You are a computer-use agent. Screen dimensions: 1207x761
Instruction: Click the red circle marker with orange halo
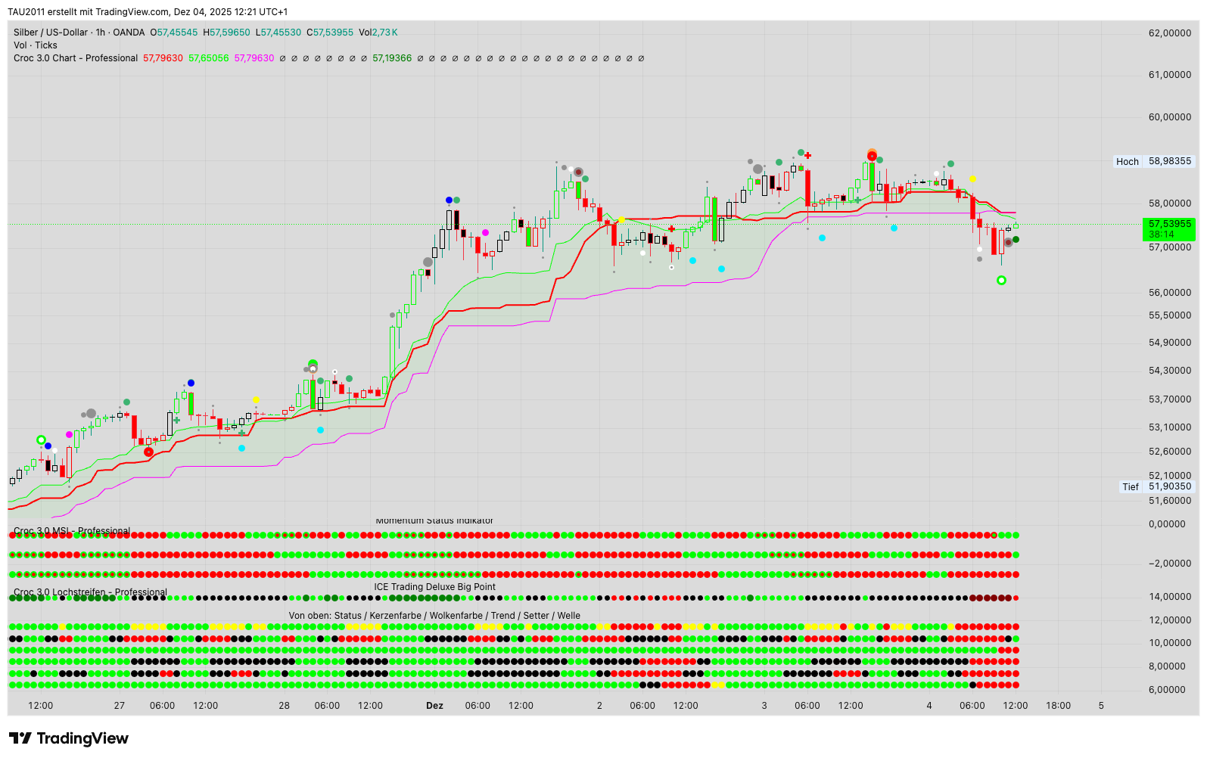tap(872, 156)
